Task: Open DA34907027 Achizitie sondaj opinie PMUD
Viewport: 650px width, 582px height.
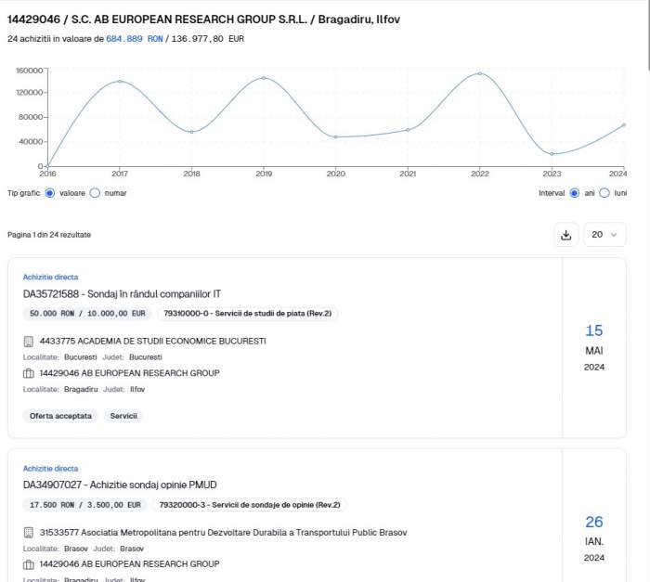Action: (x=120, y=485)
